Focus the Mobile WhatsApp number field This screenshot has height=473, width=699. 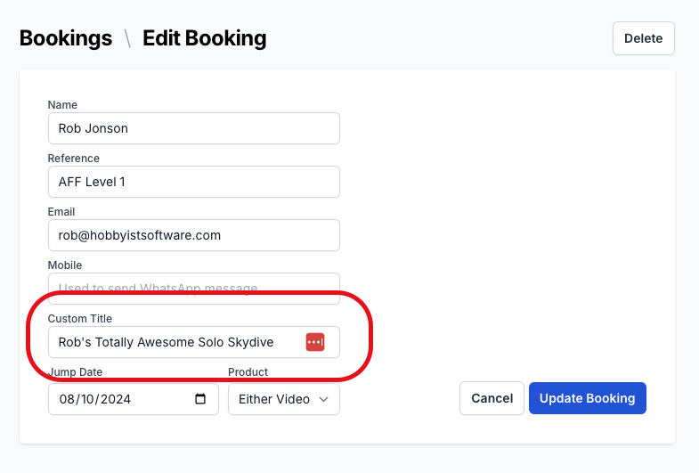(194, 289)
